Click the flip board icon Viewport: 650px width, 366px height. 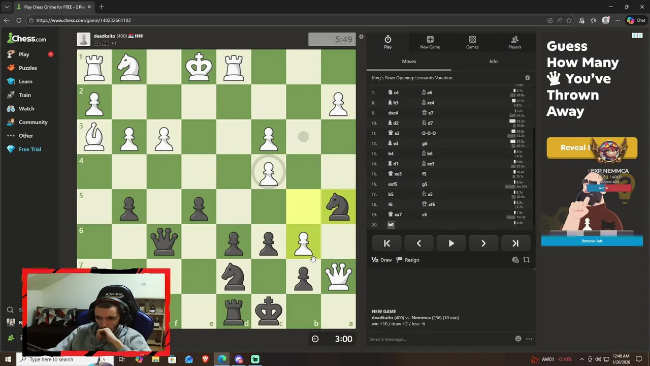[527, 260]
